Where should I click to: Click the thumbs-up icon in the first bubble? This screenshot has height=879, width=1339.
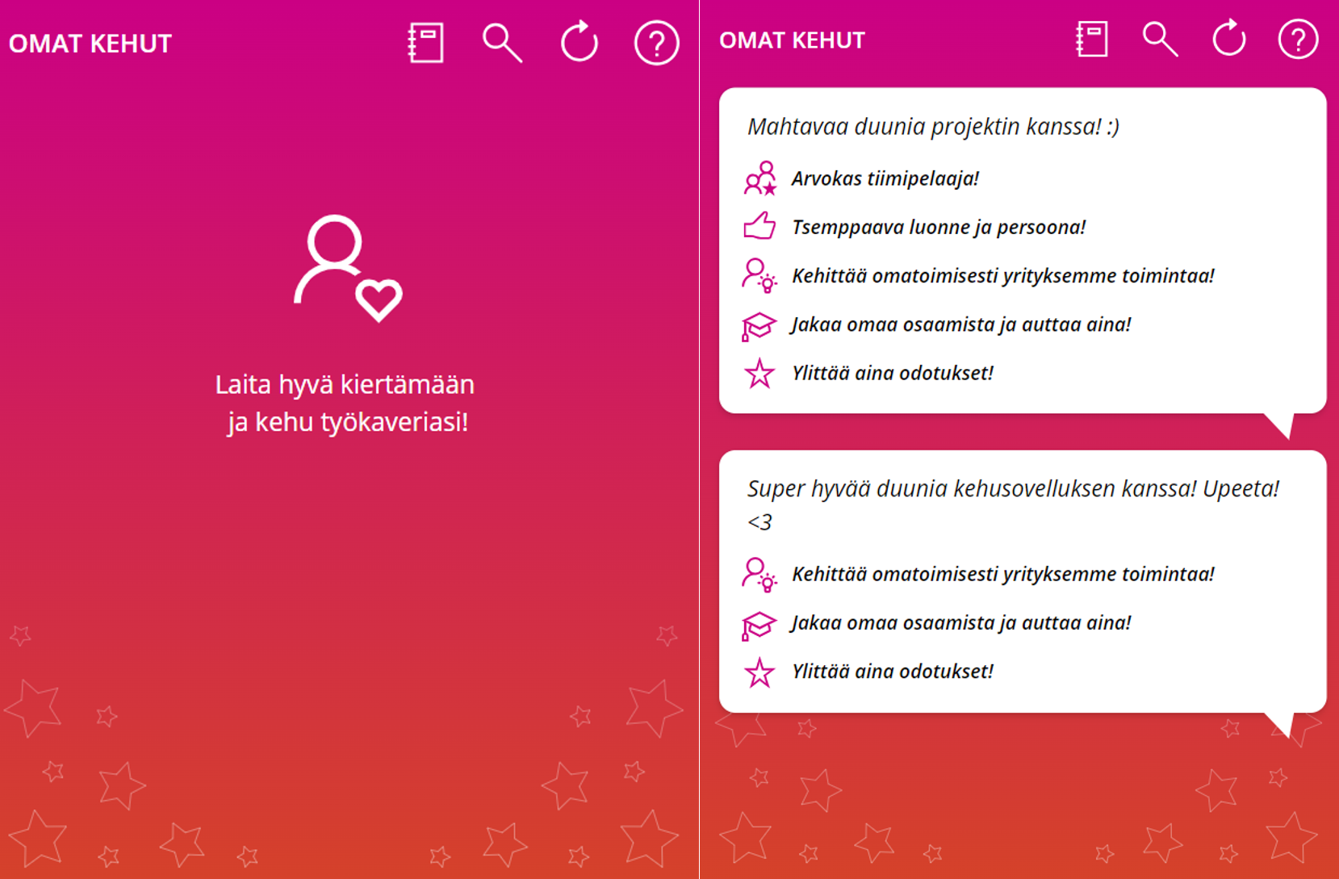[x=759, y=227]
